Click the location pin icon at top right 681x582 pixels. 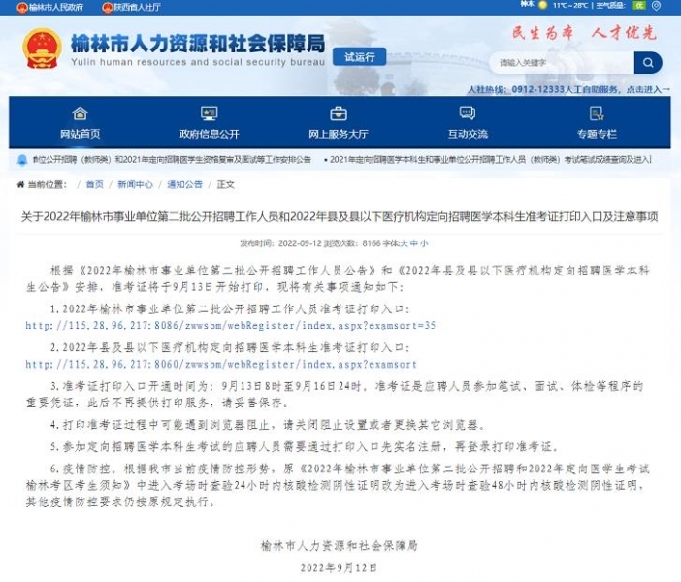[x=656, y=6]
